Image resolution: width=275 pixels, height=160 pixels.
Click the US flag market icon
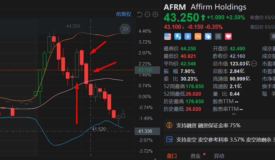[168, 36]
